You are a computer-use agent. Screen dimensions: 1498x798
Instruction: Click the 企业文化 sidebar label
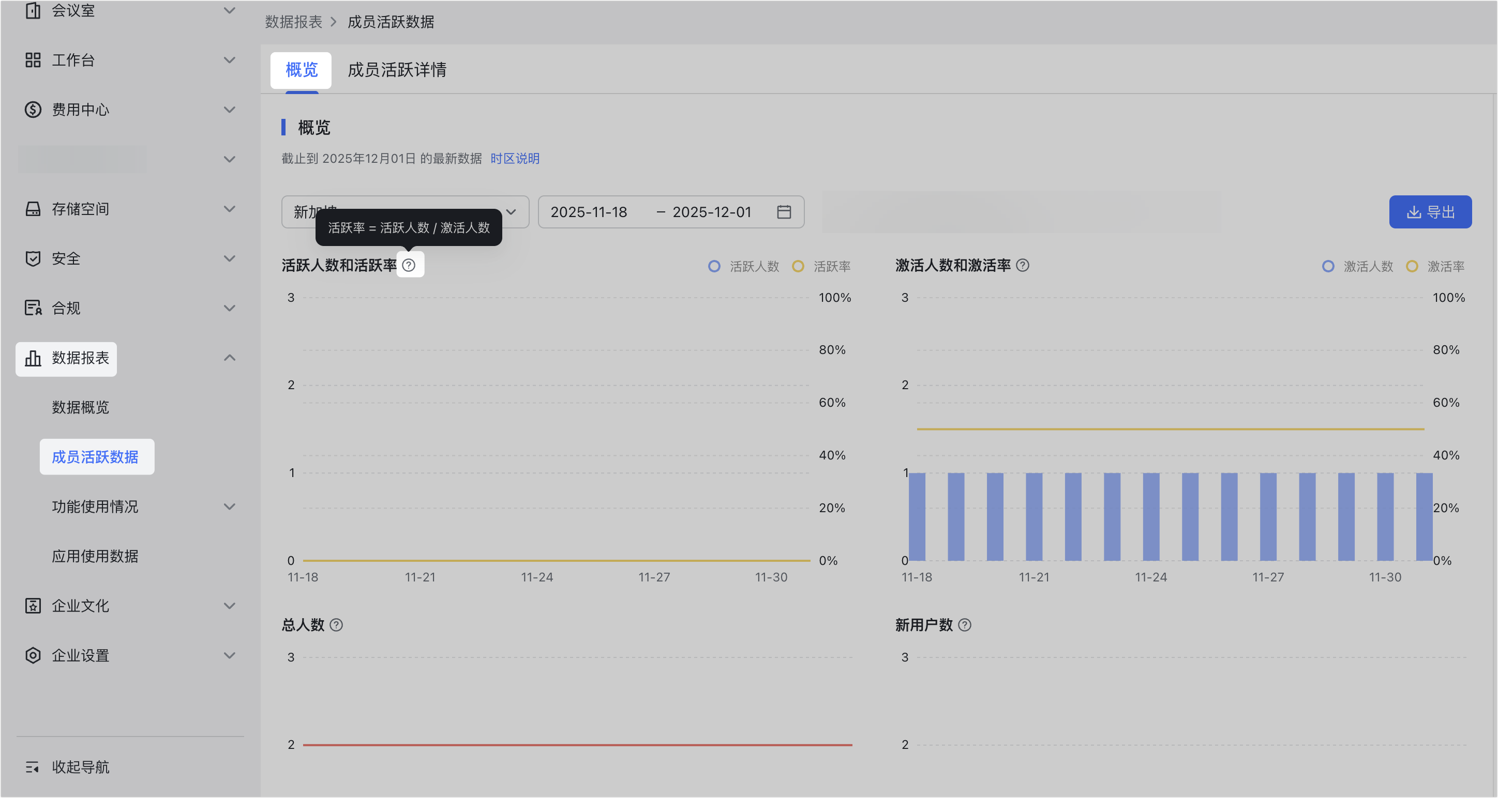pos(80,606)
